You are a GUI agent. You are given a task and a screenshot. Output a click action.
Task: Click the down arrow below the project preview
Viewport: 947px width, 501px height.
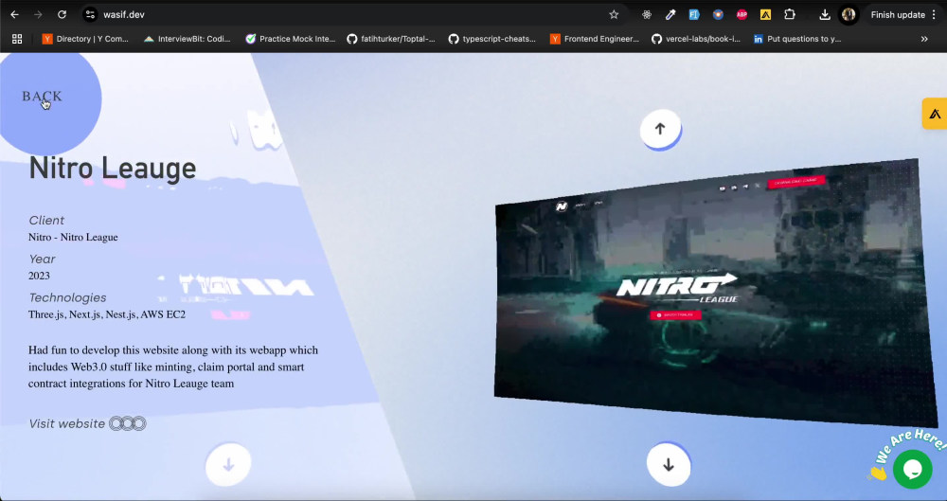(x=668, y=465)
